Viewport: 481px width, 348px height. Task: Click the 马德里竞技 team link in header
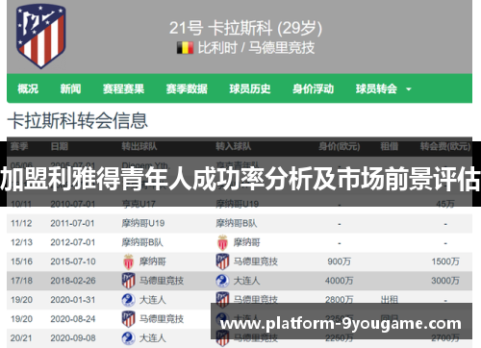coord(282,48)
